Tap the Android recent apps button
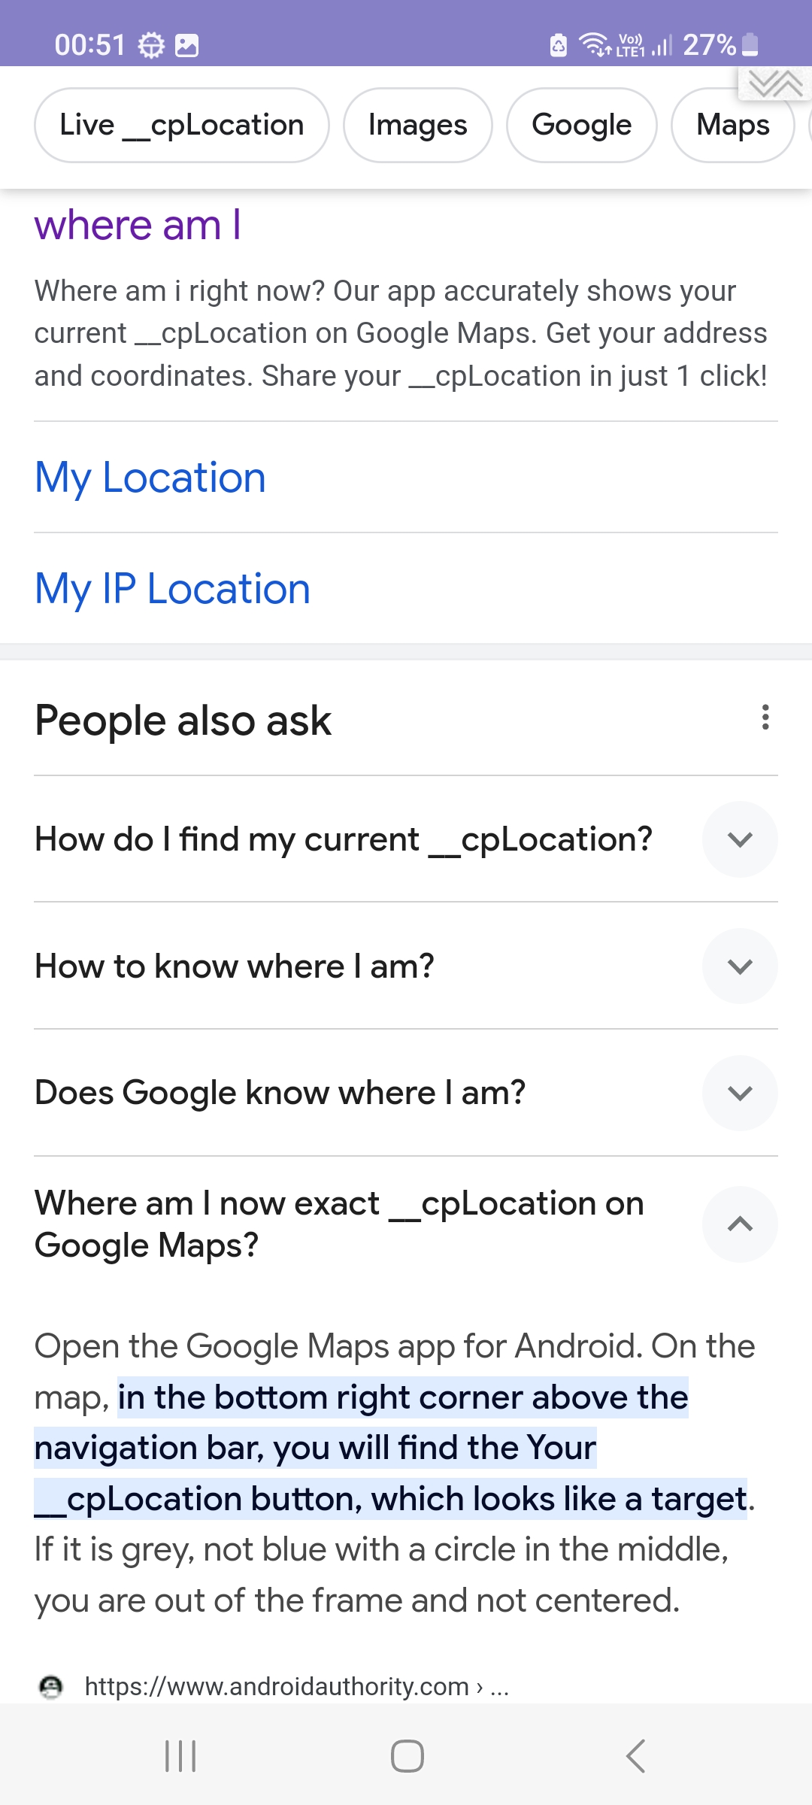The width and height of the screenshot is (812, 1805). 180,1756
